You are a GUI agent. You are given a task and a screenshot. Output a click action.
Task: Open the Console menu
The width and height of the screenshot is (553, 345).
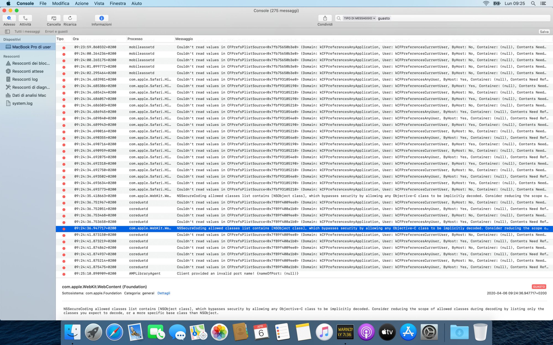[x=25, y=3]
